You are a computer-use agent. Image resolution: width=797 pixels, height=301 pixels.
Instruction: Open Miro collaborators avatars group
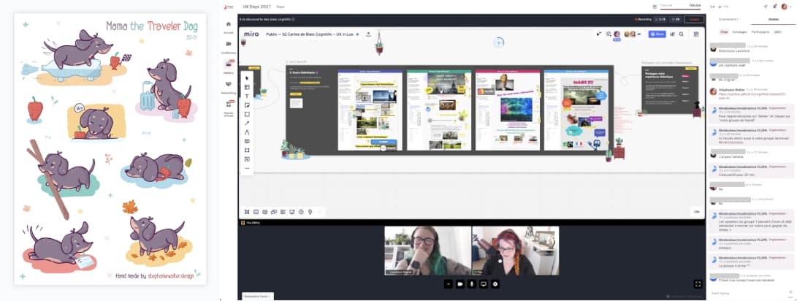632,34
